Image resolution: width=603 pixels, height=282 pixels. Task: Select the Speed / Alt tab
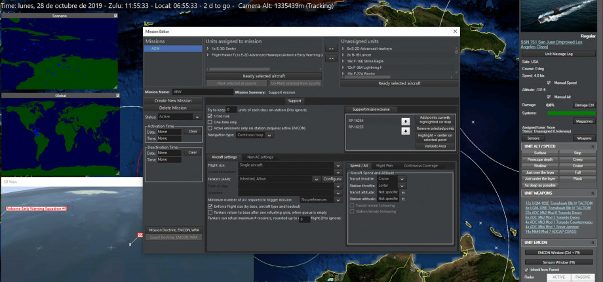tap(358, 165)
